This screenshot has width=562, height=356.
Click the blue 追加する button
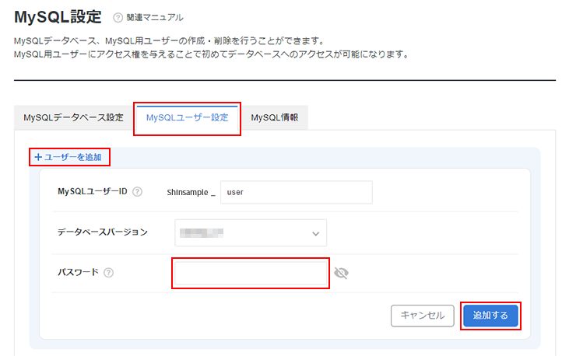[x=490, y=316]
